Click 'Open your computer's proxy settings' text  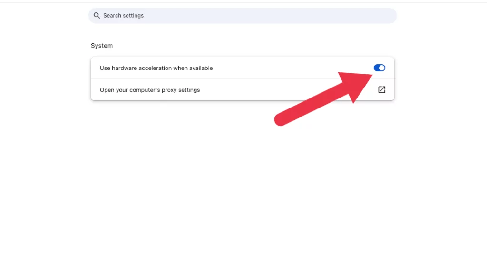click(150, 90)
